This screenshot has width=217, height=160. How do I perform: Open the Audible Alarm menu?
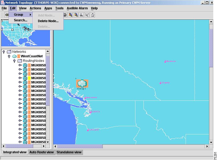(x=77, y=8)
